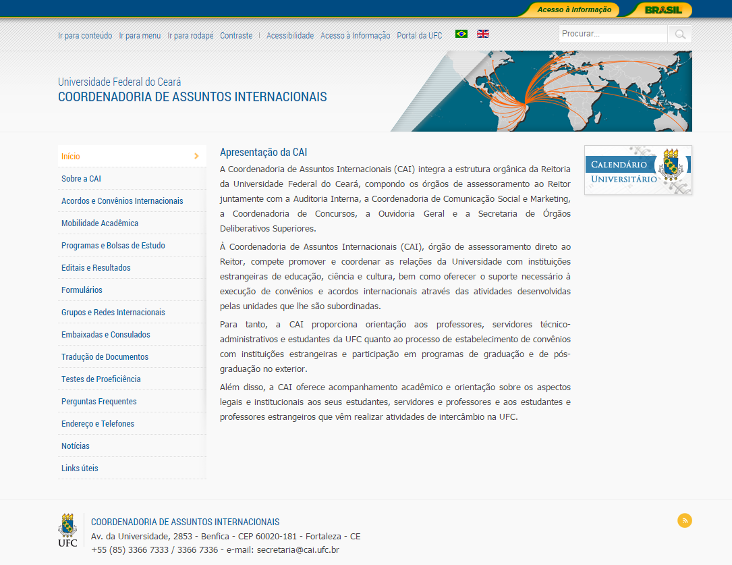Click the Brazilian flag language icon
This screenshot has height=565, width=732.
pos(461,34)
